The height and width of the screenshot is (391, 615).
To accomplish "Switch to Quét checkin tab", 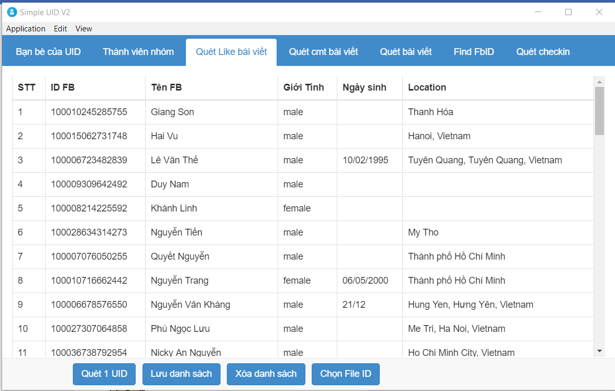I will 543,52.
